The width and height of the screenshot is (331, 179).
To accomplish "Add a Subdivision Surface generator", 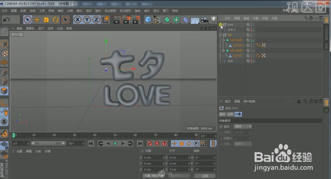I will click(x=167, y=20).
